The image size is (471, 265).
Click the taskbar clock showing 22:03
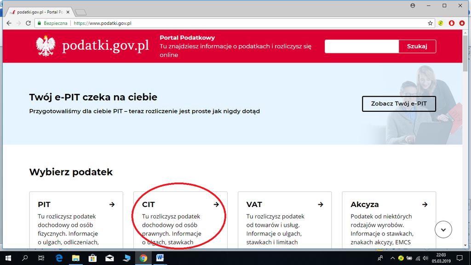pyautogui.click(x=442, y=258)
